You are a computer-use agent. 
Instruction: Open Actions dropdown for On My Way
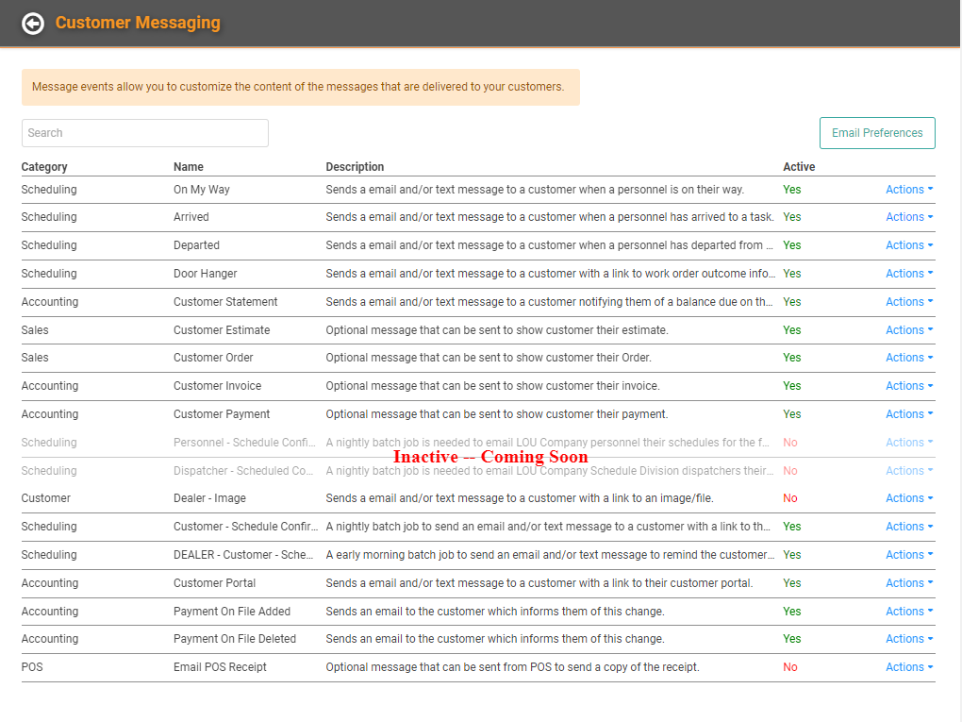[909, 190]
